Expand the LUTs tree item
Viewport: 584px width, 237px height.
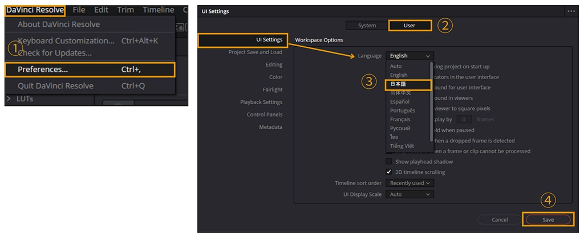(9, 99)
